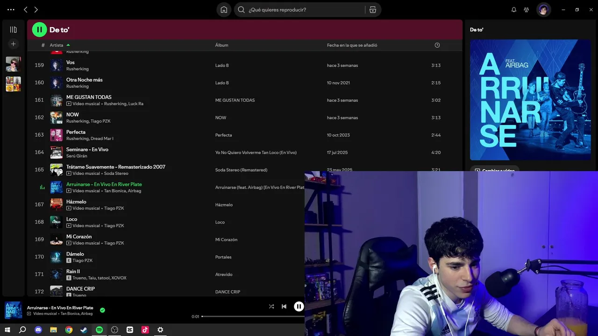Image resolution: width=598 pixels, height=336 pixels.
Task: Click explicit E badge on Dámelo row
Action: point(69,260)
